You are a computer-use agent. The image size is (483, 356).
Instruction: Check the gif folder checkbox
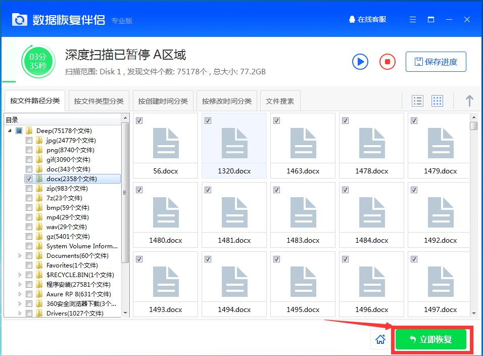(x=29, y=160)
